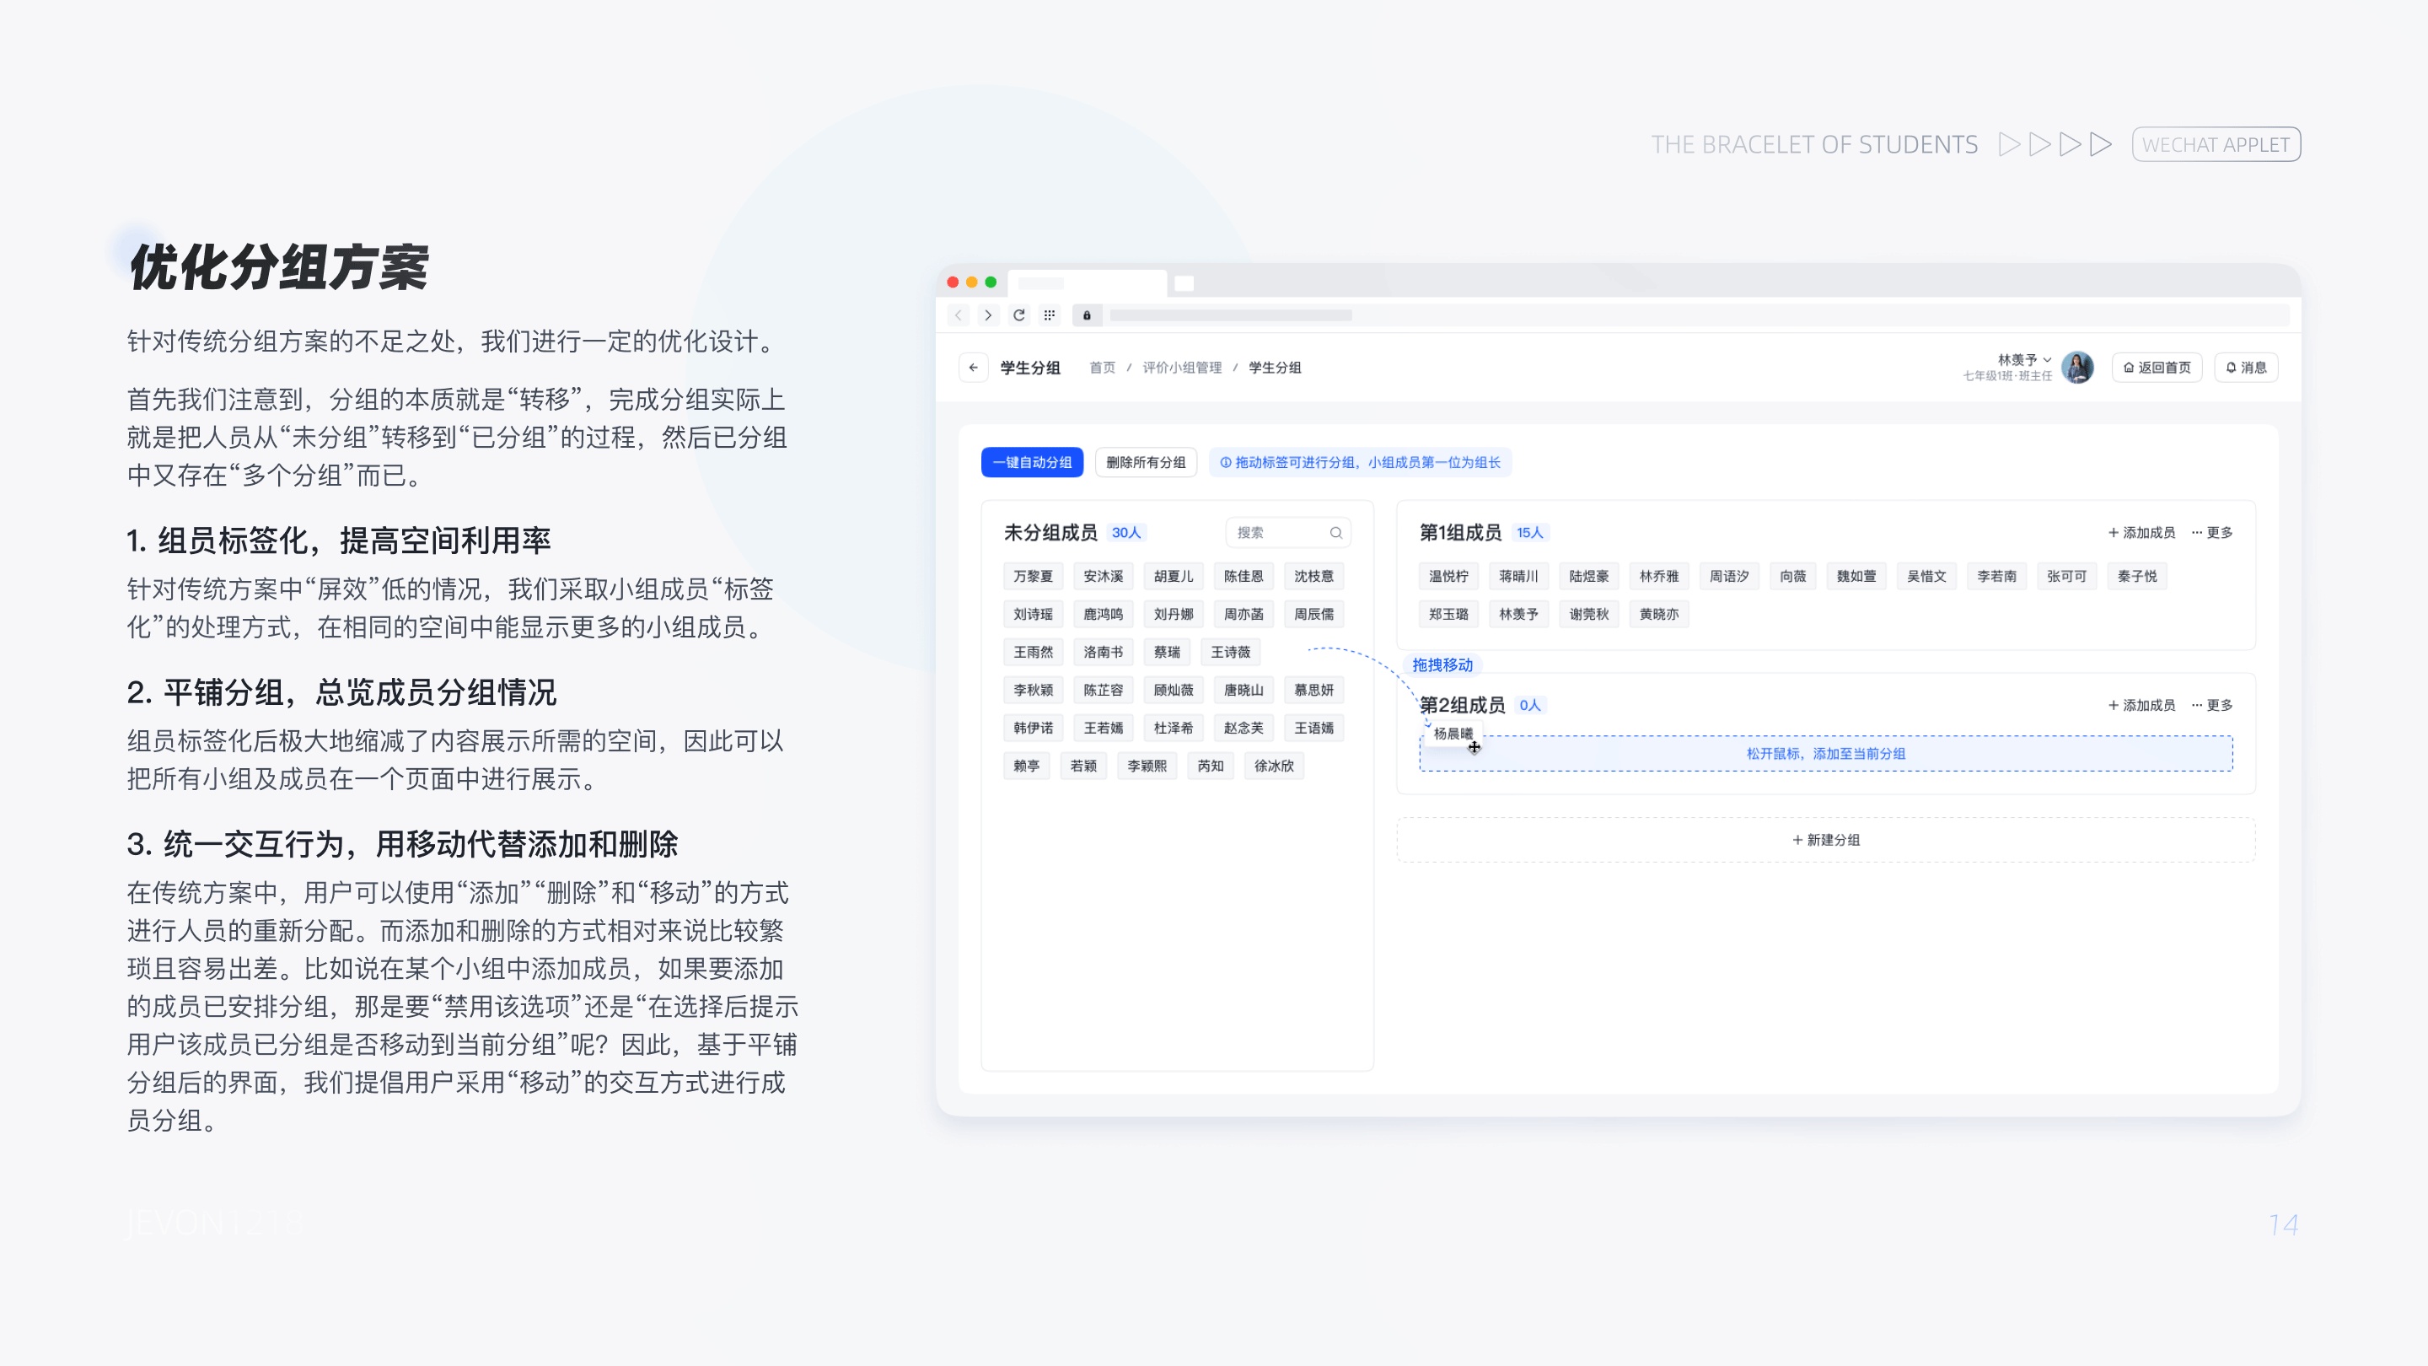Open 更多 menu for 第1组成员
2428x1366 pixels.
pyautogui.click(x=2212, y=533)
